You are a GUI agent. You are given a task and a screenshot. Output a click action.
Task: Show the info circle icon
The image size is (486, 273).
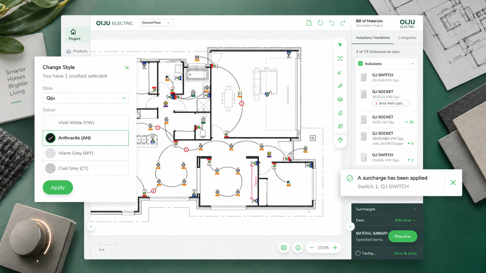click(298, 247)
